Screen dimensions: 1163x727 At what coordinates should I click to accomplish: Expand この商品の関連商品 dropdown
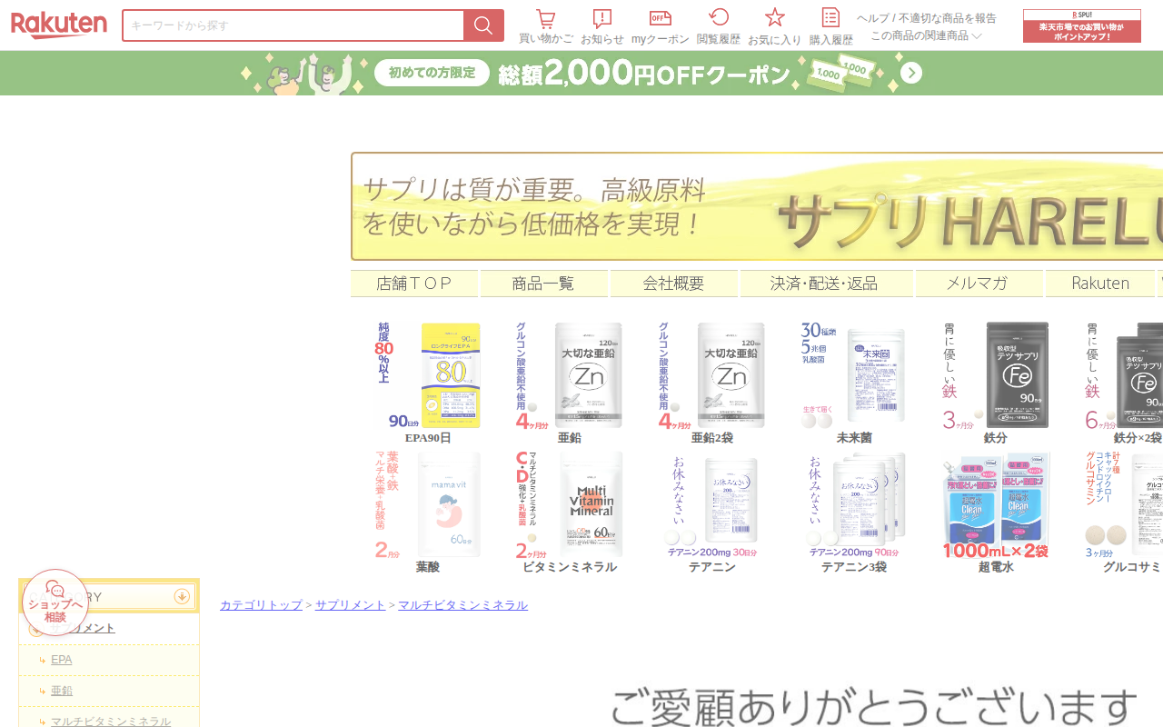[x=926, y=35]
